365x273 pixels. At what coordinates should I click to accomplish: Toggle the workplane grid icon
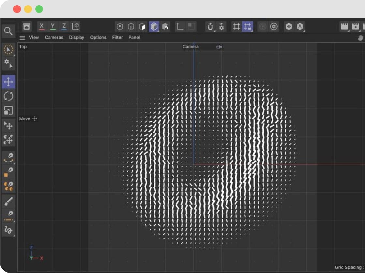[236, 27]
